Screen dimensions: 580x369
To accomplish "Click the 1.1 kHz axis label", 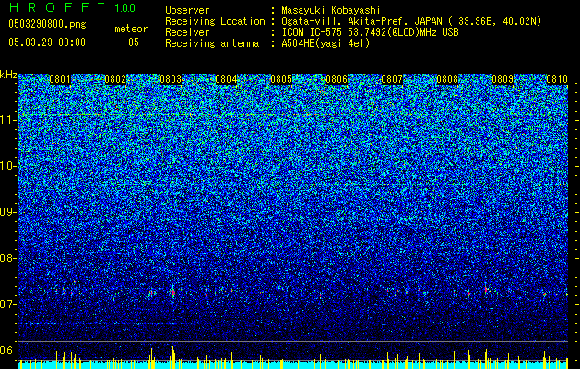I will pos(8,120).
